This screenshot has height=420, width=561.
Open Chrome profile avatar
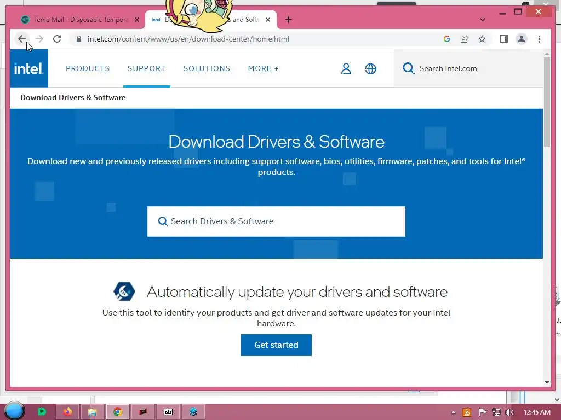pyautogui.click(x=522, y=39)
